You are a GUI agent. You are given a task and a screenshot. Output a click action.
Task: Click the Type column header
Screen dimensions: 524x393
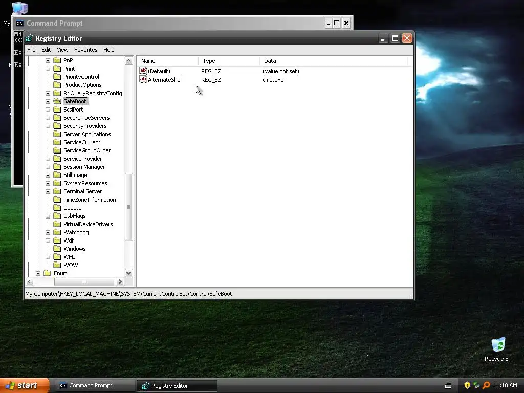click(229, 61)
